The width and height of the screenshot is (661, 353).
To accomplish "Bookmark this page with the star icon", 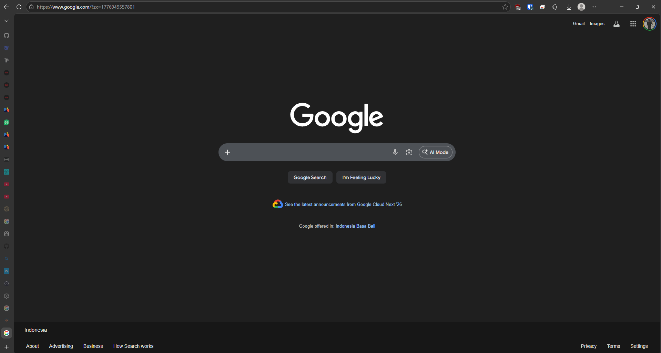I will 505,7.
